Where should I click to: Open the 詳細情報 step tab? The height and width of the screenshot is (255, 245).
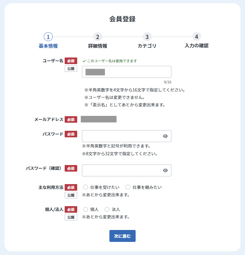(97, 46)
